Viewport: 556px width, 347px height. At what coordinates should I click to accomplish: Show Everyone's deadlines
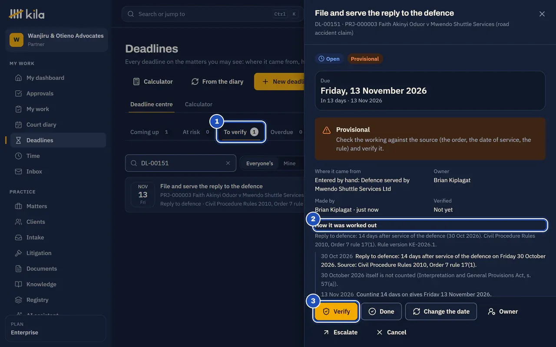[260, 163]
